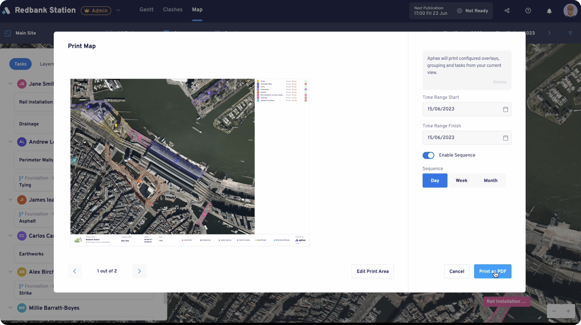Open the Time Range Start calendar icon
The width and height of the screenshot is (581, 325).
tap(505, 109)
